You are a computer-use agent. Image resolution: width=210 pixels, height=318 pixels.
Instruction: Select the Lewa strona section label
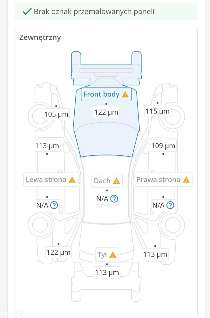pos(46,180)
